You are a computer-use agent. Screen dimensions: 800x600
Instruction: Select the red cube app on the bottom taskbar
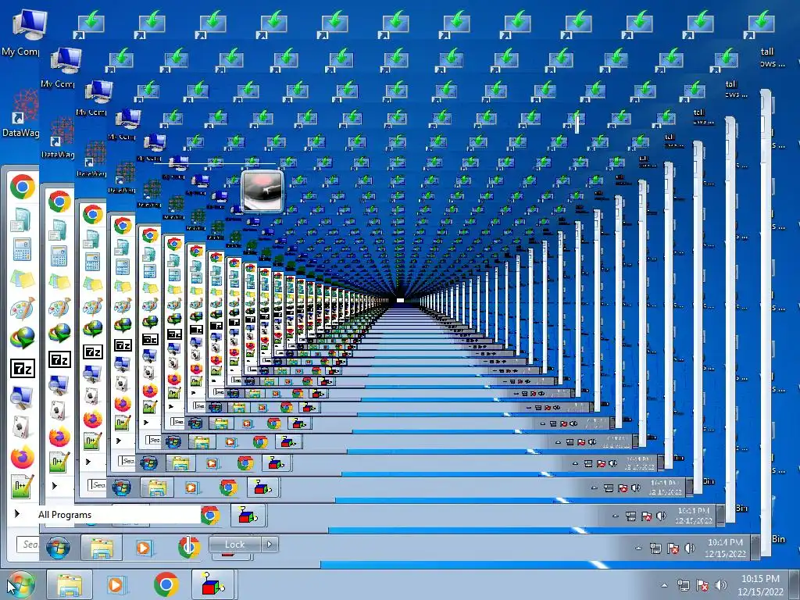[212, 584]
